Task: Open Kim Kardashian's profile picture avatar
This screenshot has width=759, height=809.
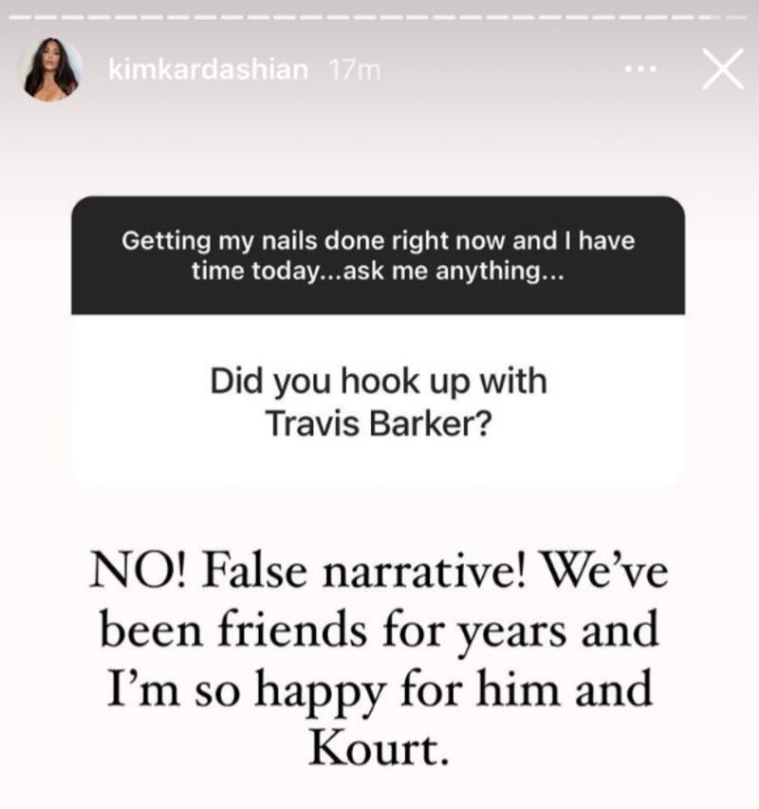Action: click(x=50, y=69)
